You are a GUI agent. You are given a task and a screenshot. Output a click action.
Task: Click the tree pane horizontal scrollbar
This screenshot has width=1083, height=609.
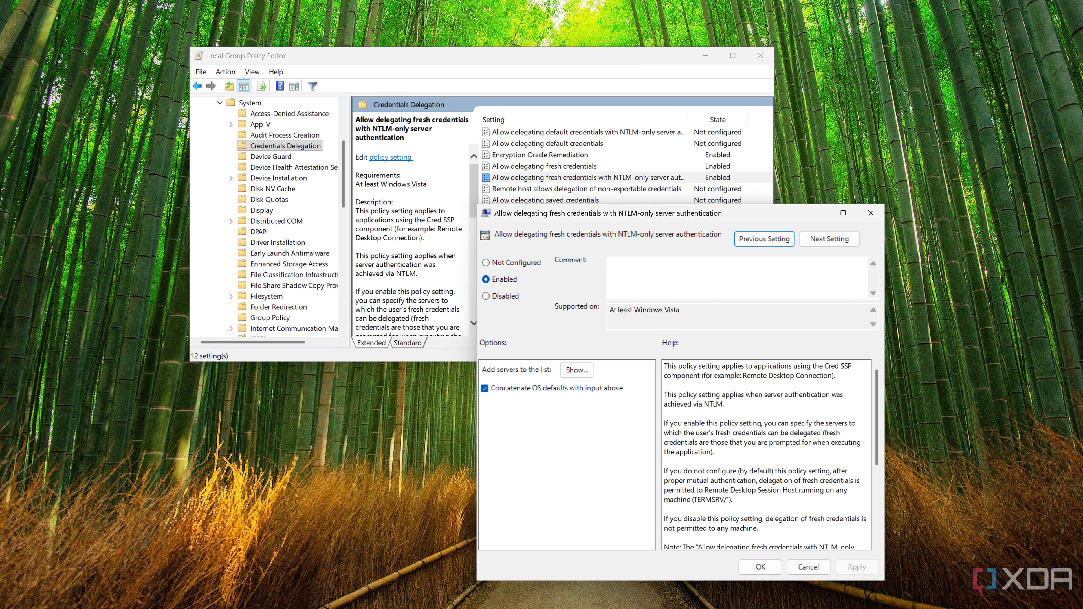coord(253,342)
